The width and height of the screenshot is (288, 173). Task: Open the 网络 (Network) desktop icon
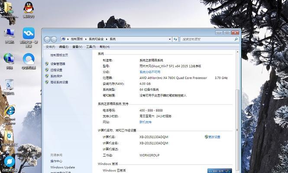[9, 61]
